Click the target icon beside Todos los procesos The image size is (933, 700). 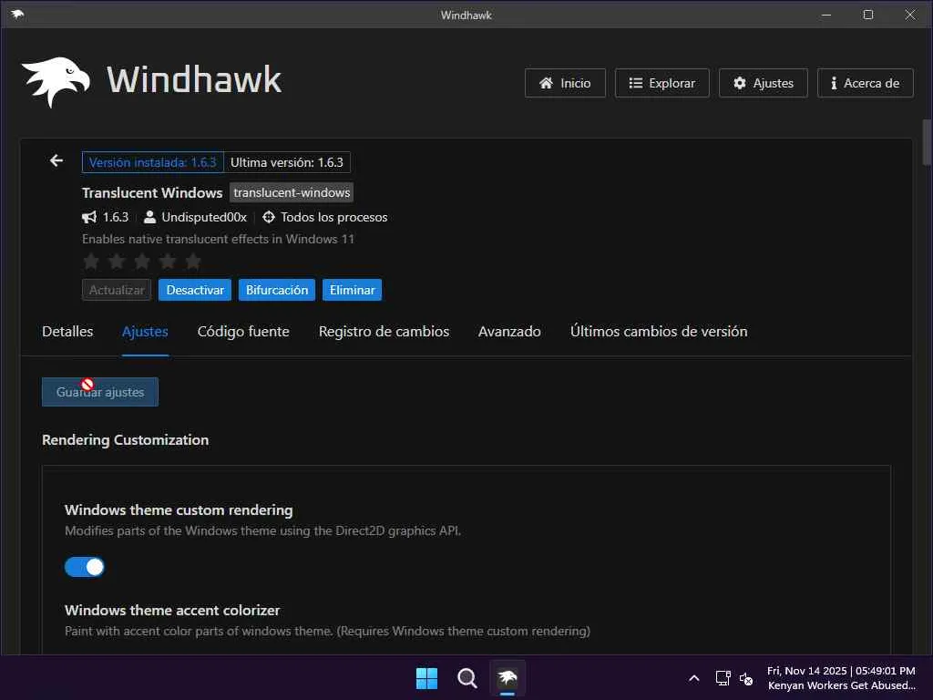[x=269, y=217]
